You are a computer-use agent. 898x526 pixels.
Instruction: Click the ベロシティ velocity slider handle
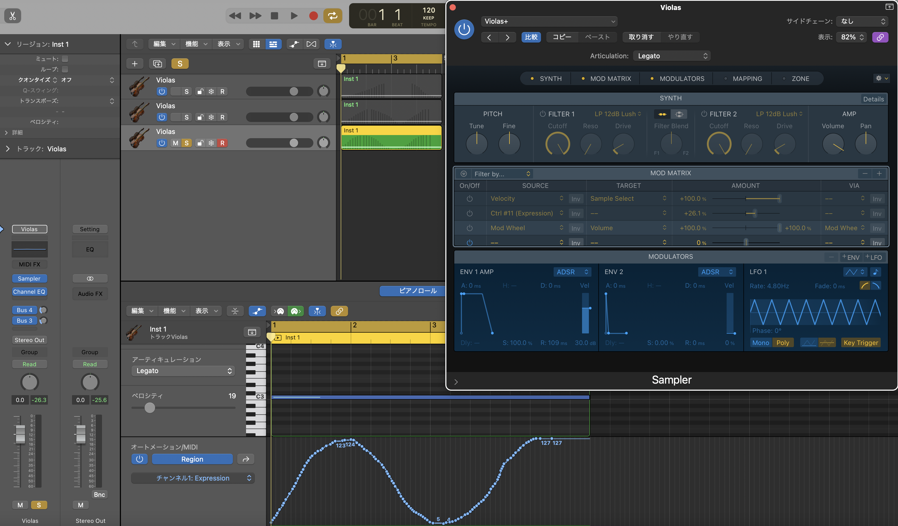coord(150,408)
